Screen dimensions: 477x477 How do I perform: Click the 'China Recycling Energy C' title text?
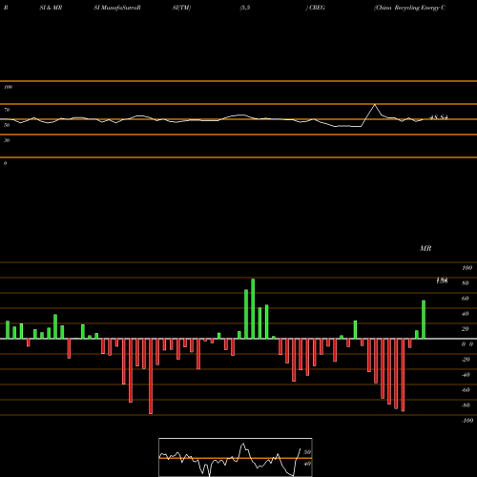(410, 8)
